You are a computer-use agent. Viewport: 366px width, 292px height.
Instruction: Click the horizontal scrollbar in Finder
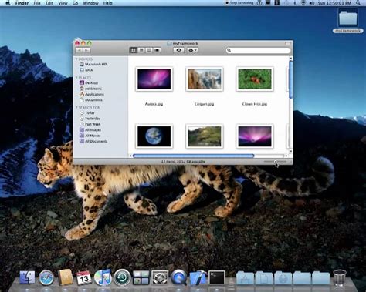click(194, 156)
